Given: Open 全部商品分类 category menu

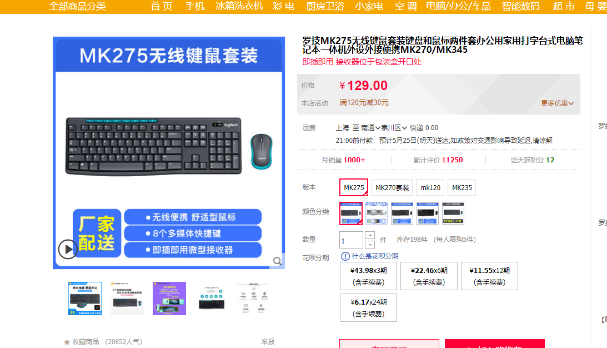Looking at the screenshot, I should coord(77,6).
